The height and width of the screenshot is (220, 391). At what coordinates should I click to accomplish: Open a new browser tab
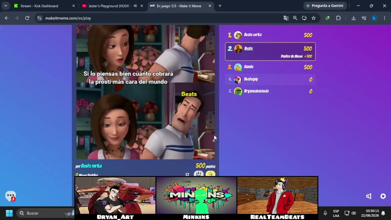pyautogui.click(x=220, y=6)
